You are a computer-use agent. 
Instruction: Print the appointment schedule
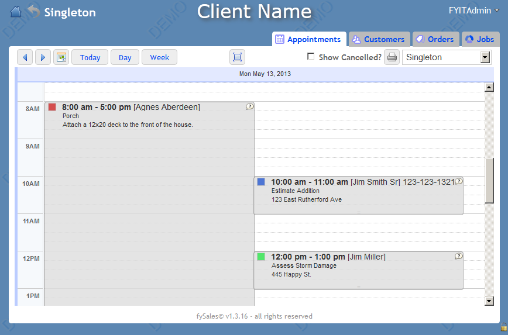click(x=392, y=57)
